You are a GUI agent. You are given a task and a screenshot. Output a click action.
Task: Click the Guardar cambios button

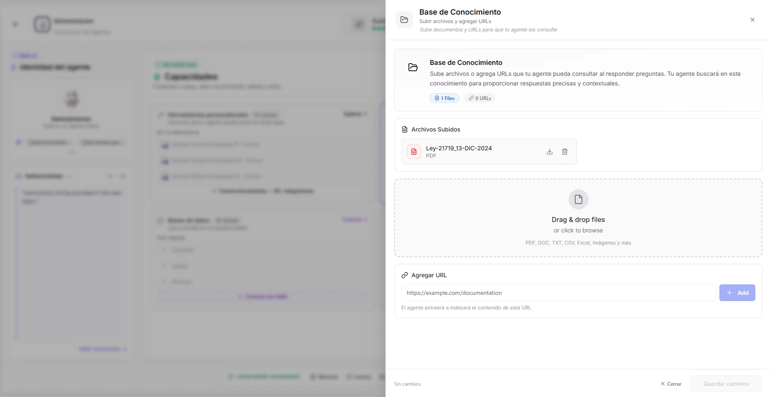point(726,384)
